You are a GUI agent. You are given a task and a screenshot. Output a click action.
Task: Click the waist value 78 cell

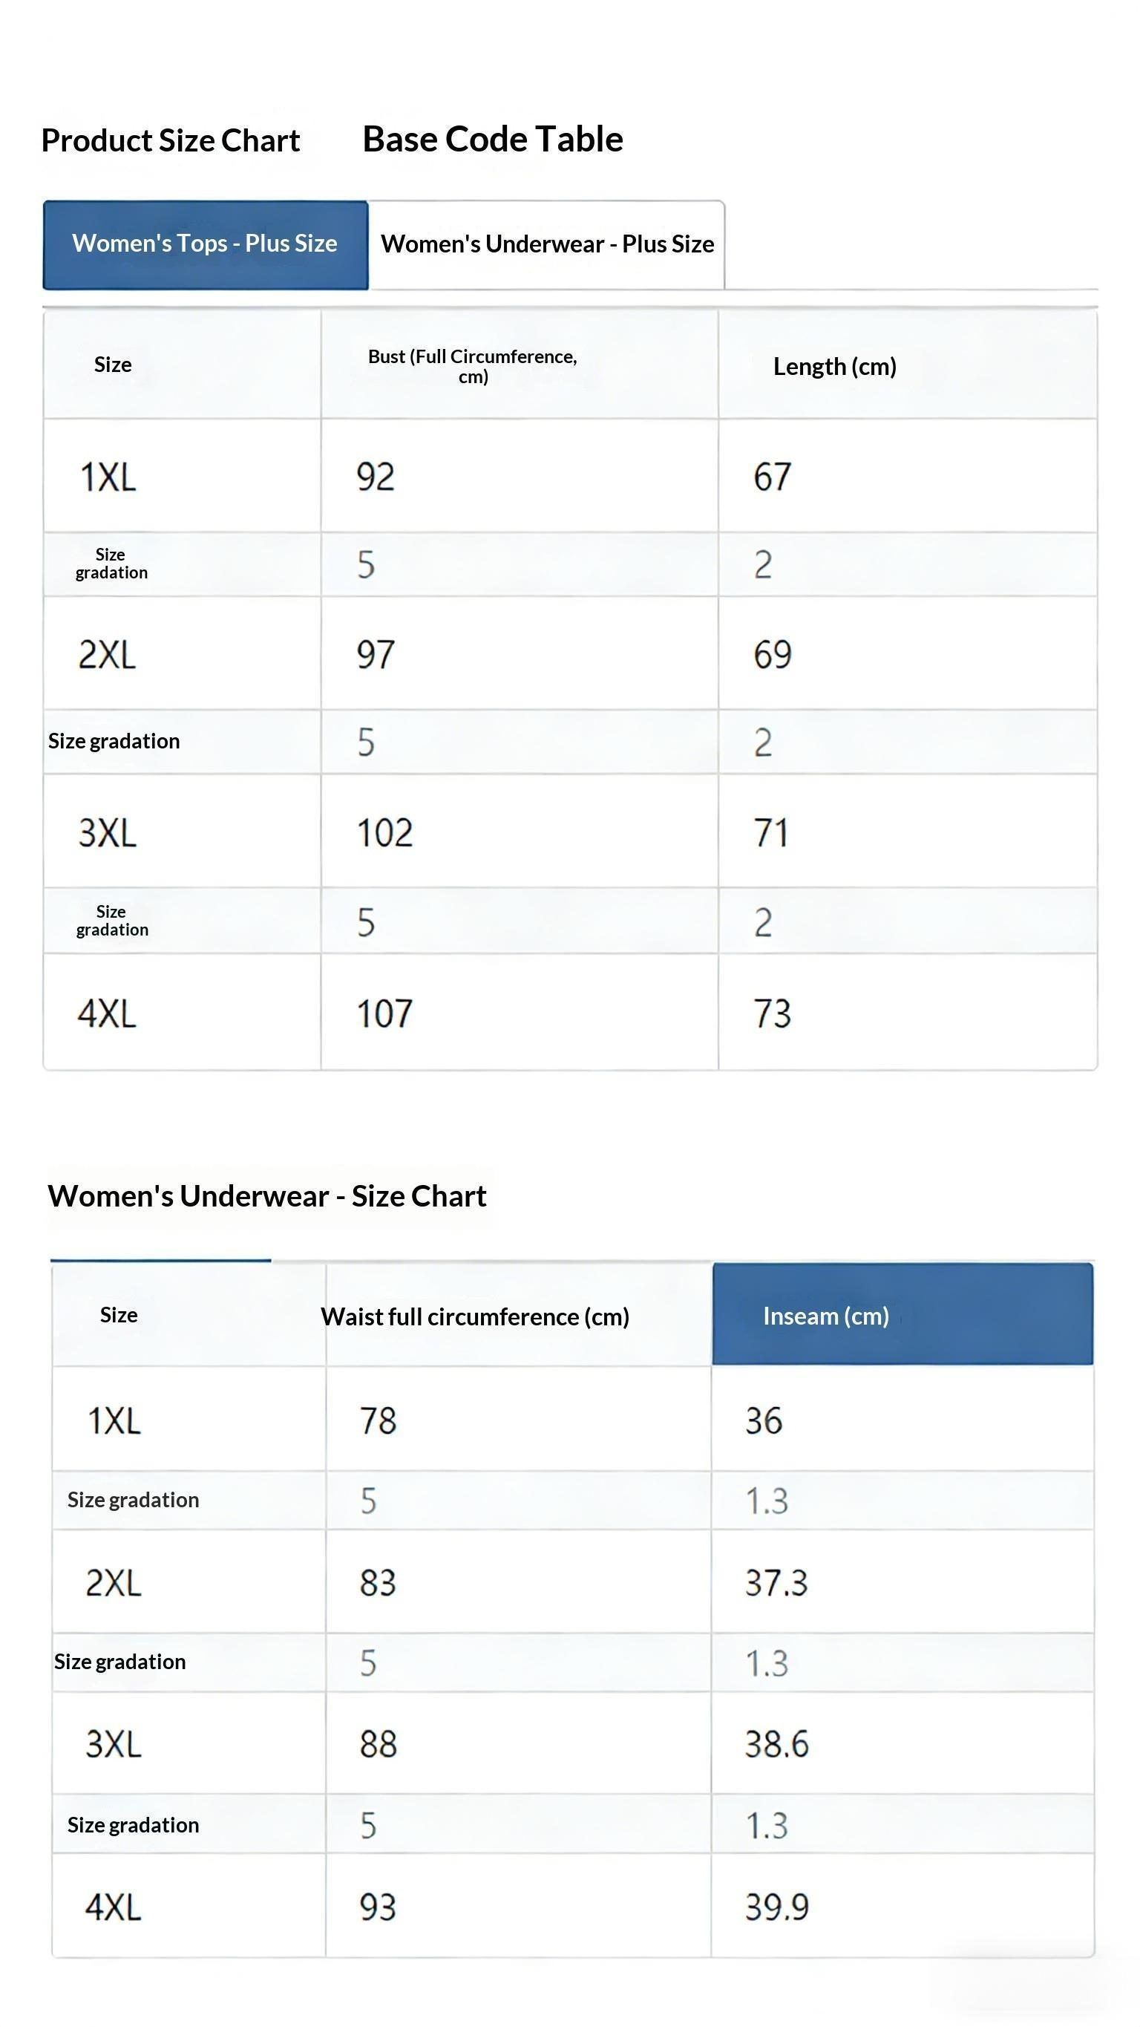pos(378,1421)
